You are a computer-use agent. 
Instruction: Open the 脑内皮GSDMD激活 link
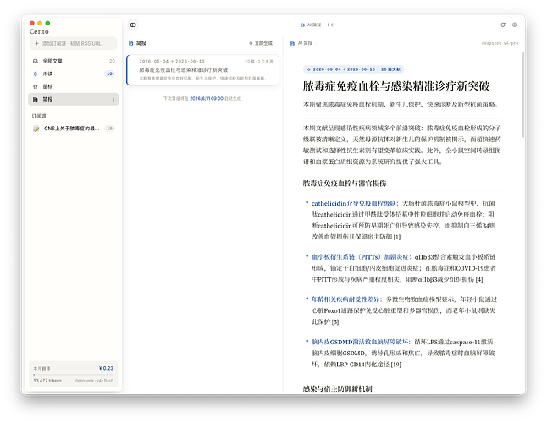[360, 342]
